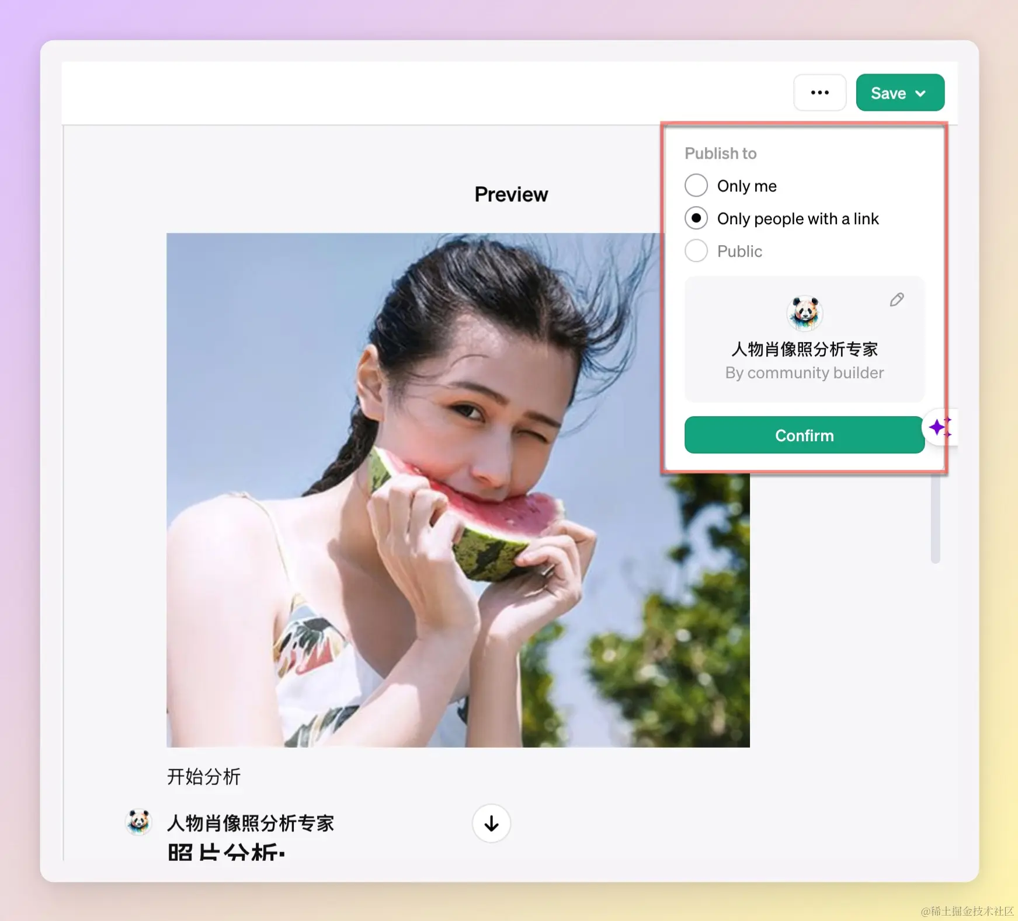Click the vertical scrollbar on the right
Screen dimensions: 1018x921
pyautogui.click(x=935, y=518)
